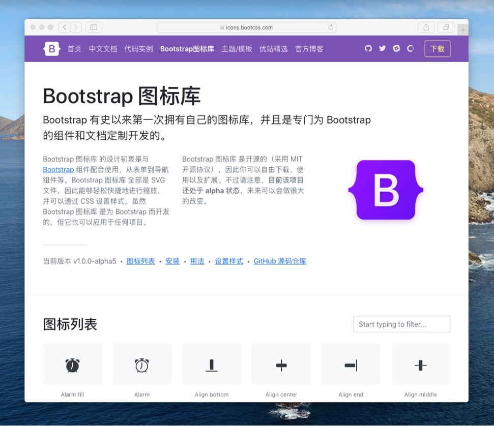This screenshot has width=494, height=426.
Task: Focus the Start typing to filter field
Action: click(402, 324)
